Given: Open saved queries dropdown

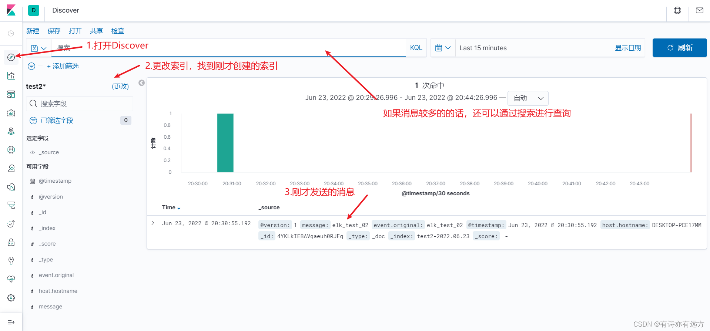Looking at the screenshot, I should click(38, 48).
